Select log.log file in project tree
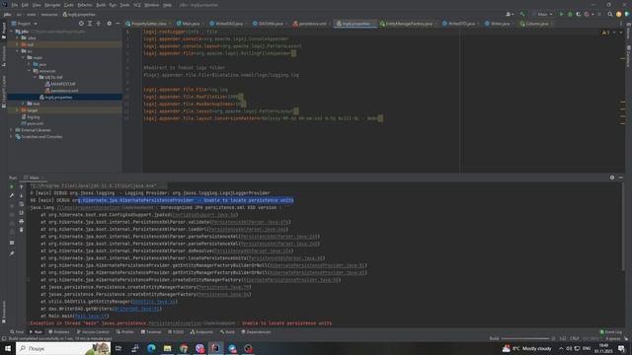The image size is (632, 355). click(x=31, y=117)
